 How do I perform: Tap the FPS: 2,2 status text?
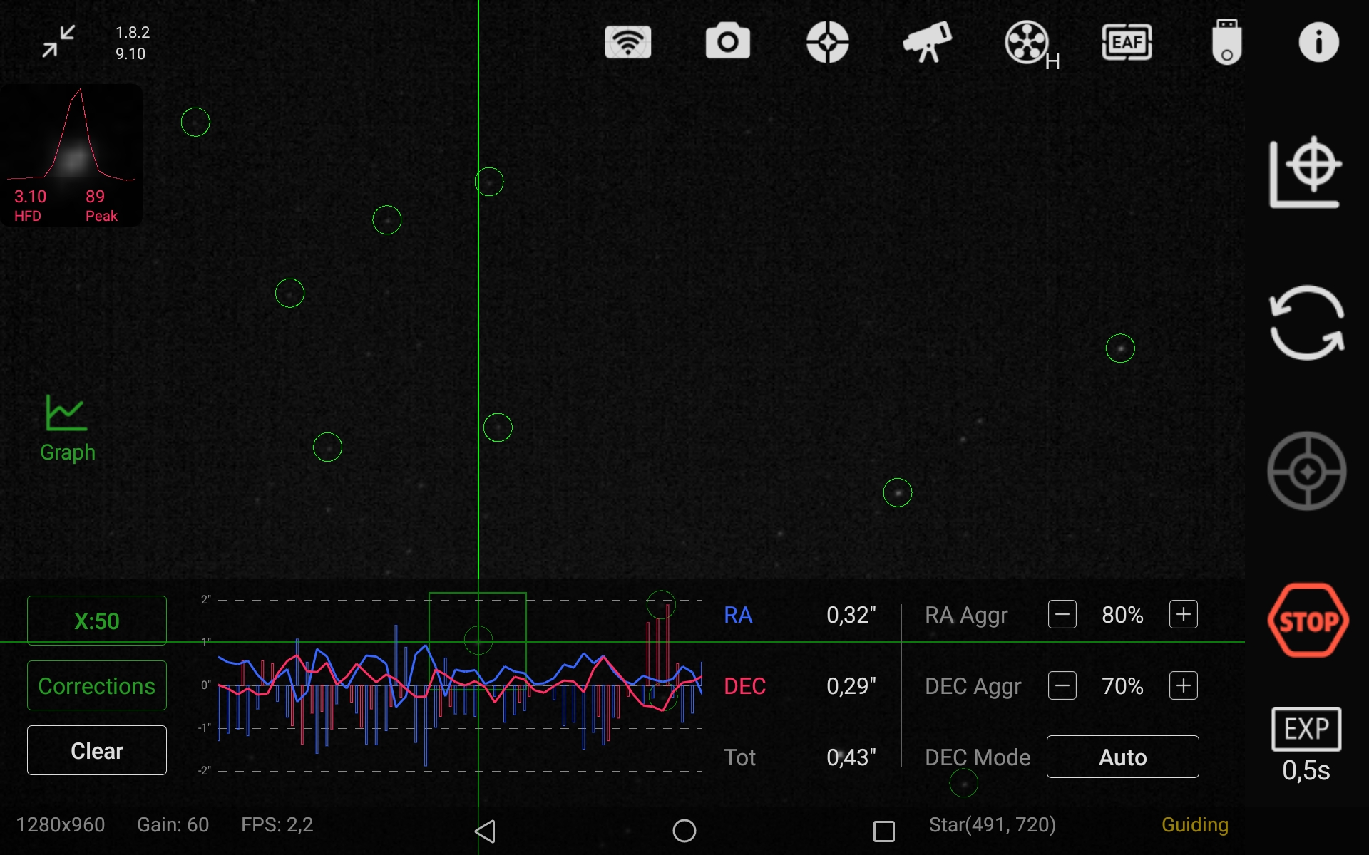[277, 824]
